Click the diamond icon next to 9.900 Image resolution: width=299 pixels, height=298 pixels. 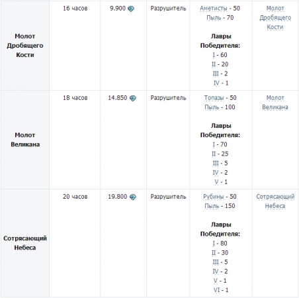point(131,9)
